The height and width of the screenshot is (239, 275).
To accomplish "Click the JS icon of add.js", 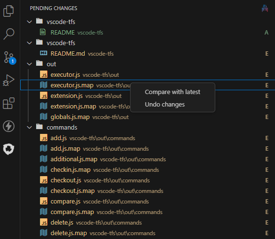I will (x=43, y=138).
